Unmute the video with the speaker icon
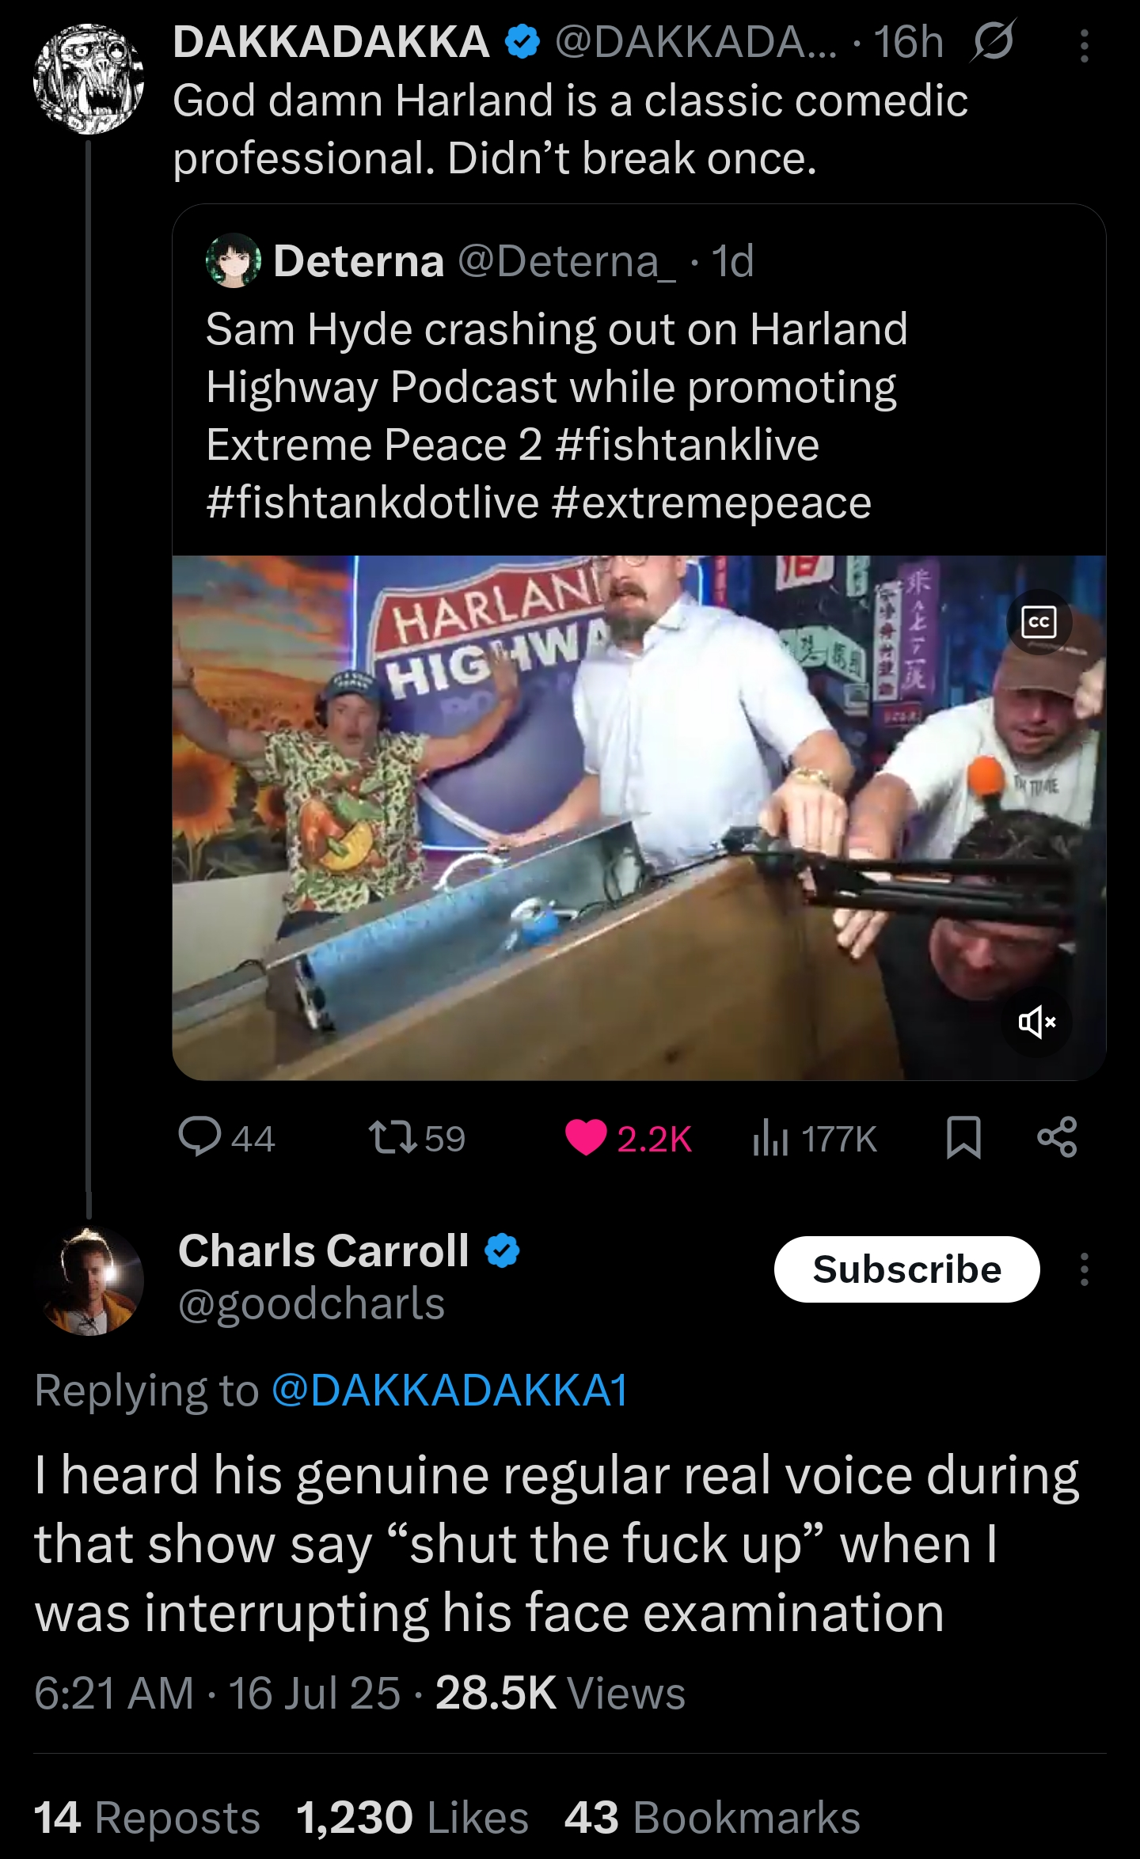The width and height of the screenshot is (1140, 1859). (1038, 1022)
